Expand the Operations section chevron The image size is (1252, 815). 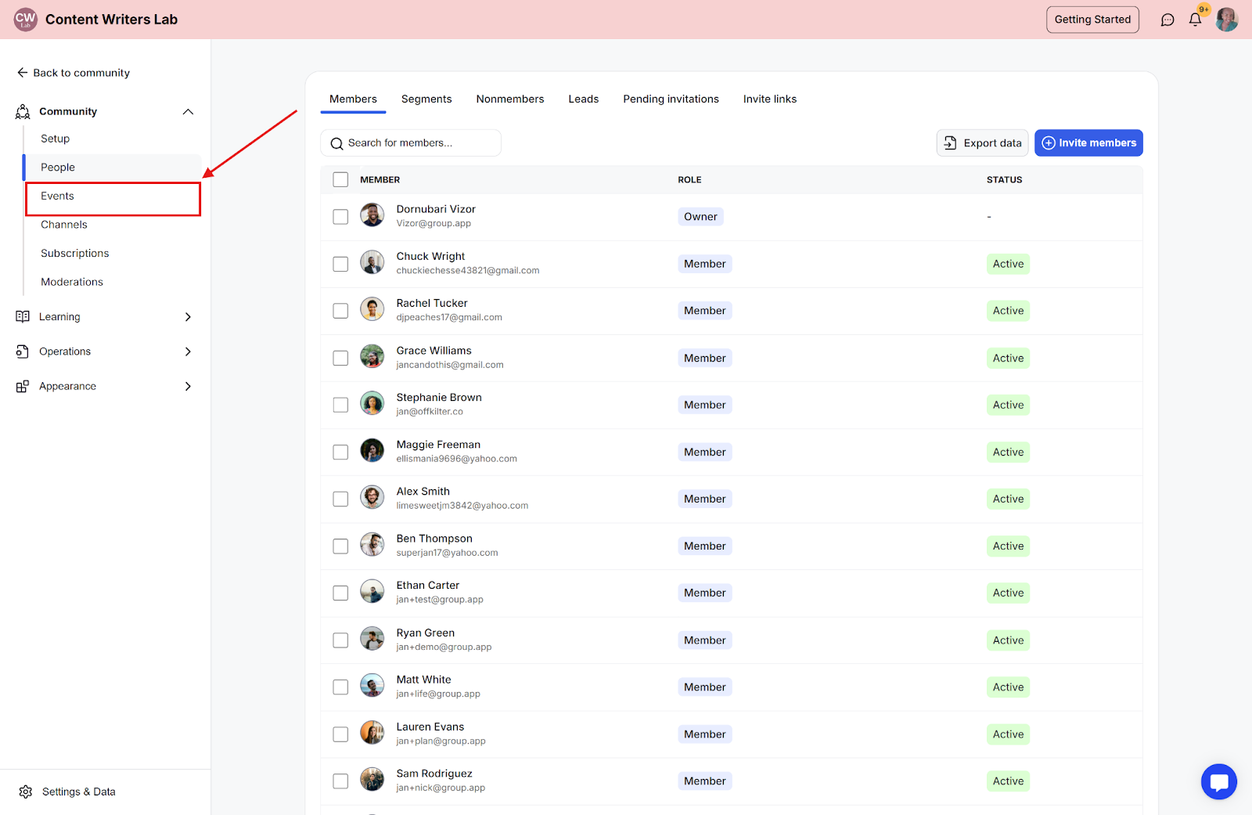click(188, 352)
